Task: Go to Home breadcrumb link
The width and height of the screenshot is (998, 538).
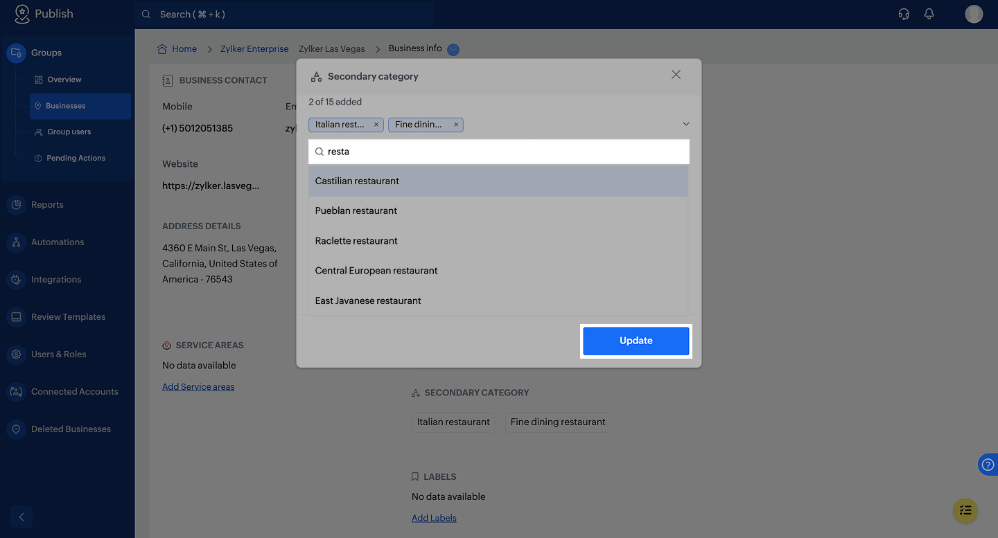Action: pyautogui.click(x=177, y=49)
